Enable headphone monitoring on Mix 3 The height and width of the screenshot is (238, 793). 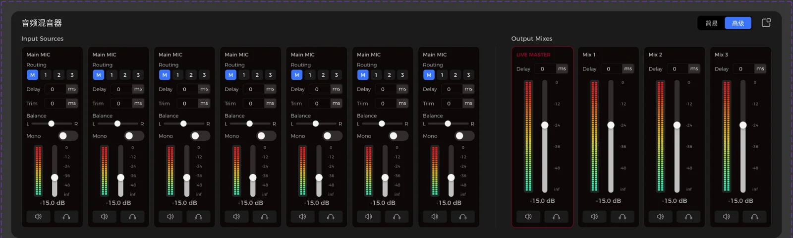tap(754, 217)
